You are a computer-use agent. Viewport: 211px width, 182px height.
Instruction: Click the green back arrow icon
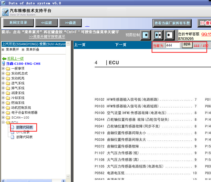click(4, 58)
